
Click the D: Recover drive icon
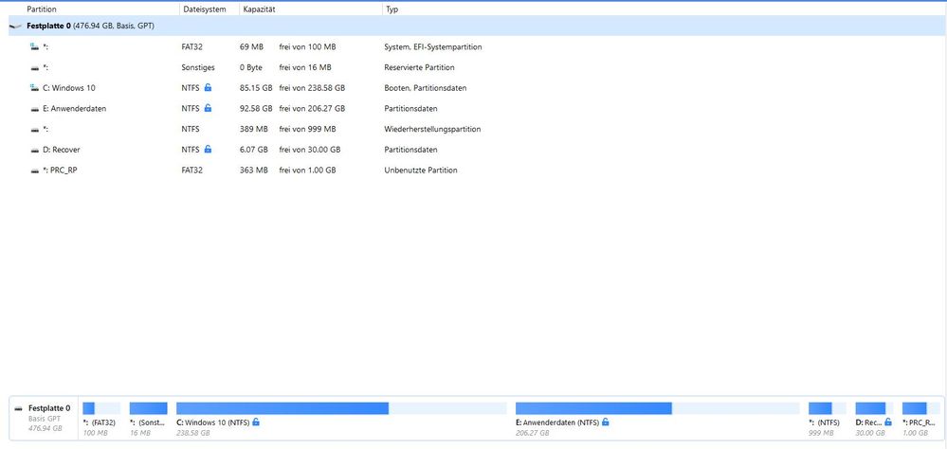click(35, 150)
